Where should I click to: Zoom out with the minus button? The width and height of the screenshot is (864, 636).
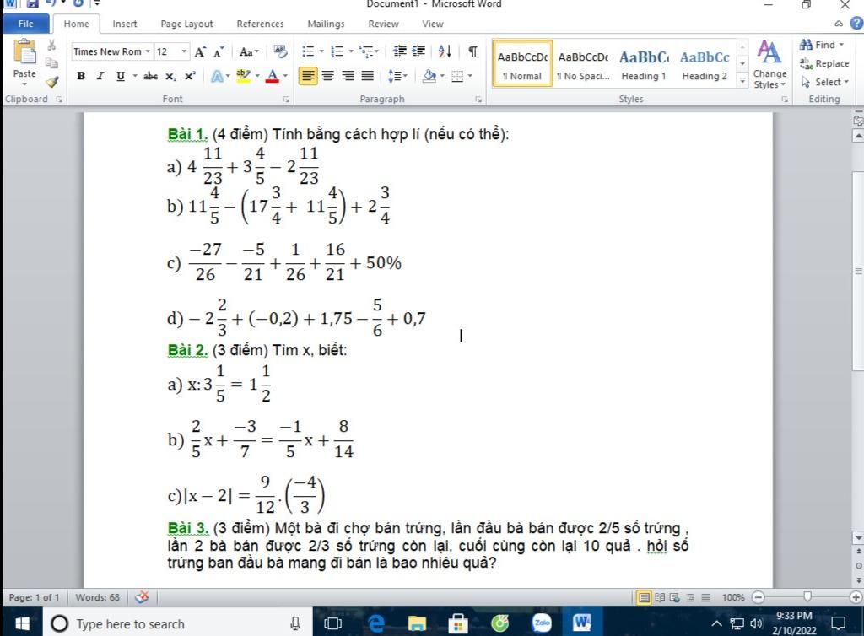click(759, 597)
